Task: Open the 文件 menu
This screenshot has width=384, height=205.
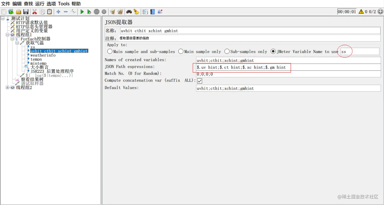Action: 6,4
